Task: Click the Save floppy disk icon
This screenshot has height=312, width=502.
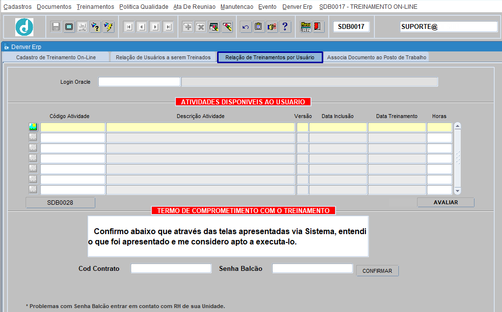Action: [x=56, y=27]
